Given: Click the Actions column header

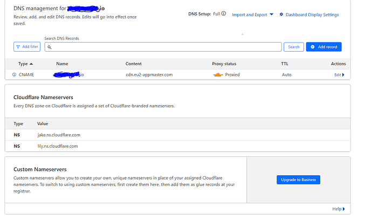Looking at the screenshot, I should coord(339,64).
